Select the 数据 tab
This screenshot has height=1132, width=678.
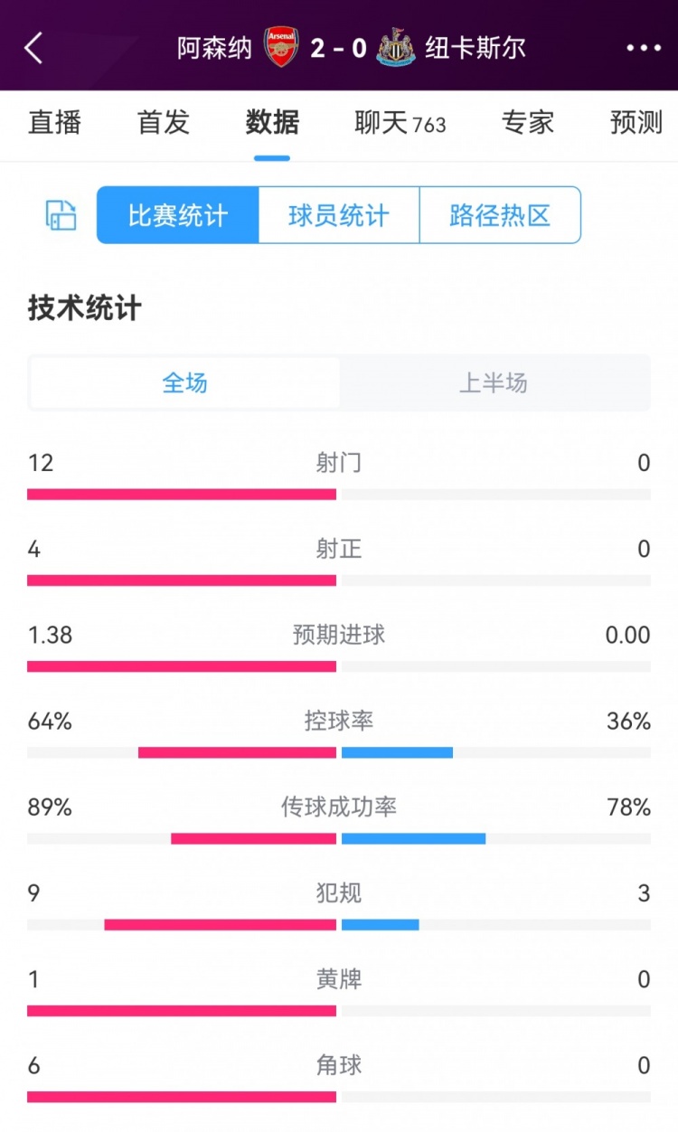272,122
